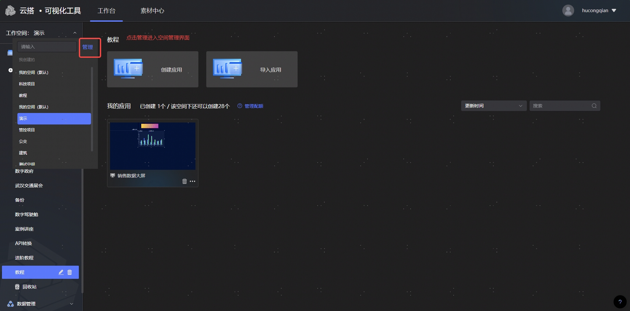Image resolution: width=630 pixels, height=311 pixels.
Task: Click the 数据管理 icon in the sidebar
Action: tap(11, 304)
